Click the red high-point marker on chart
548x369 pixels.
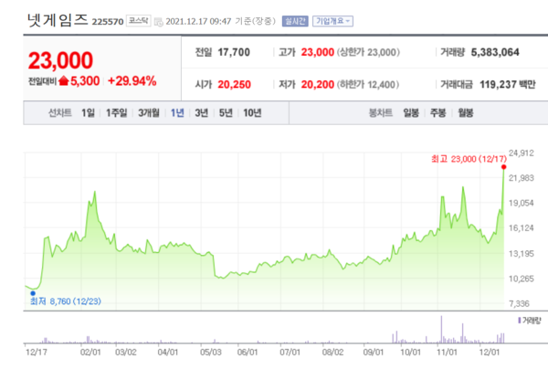tap(503, 167)
